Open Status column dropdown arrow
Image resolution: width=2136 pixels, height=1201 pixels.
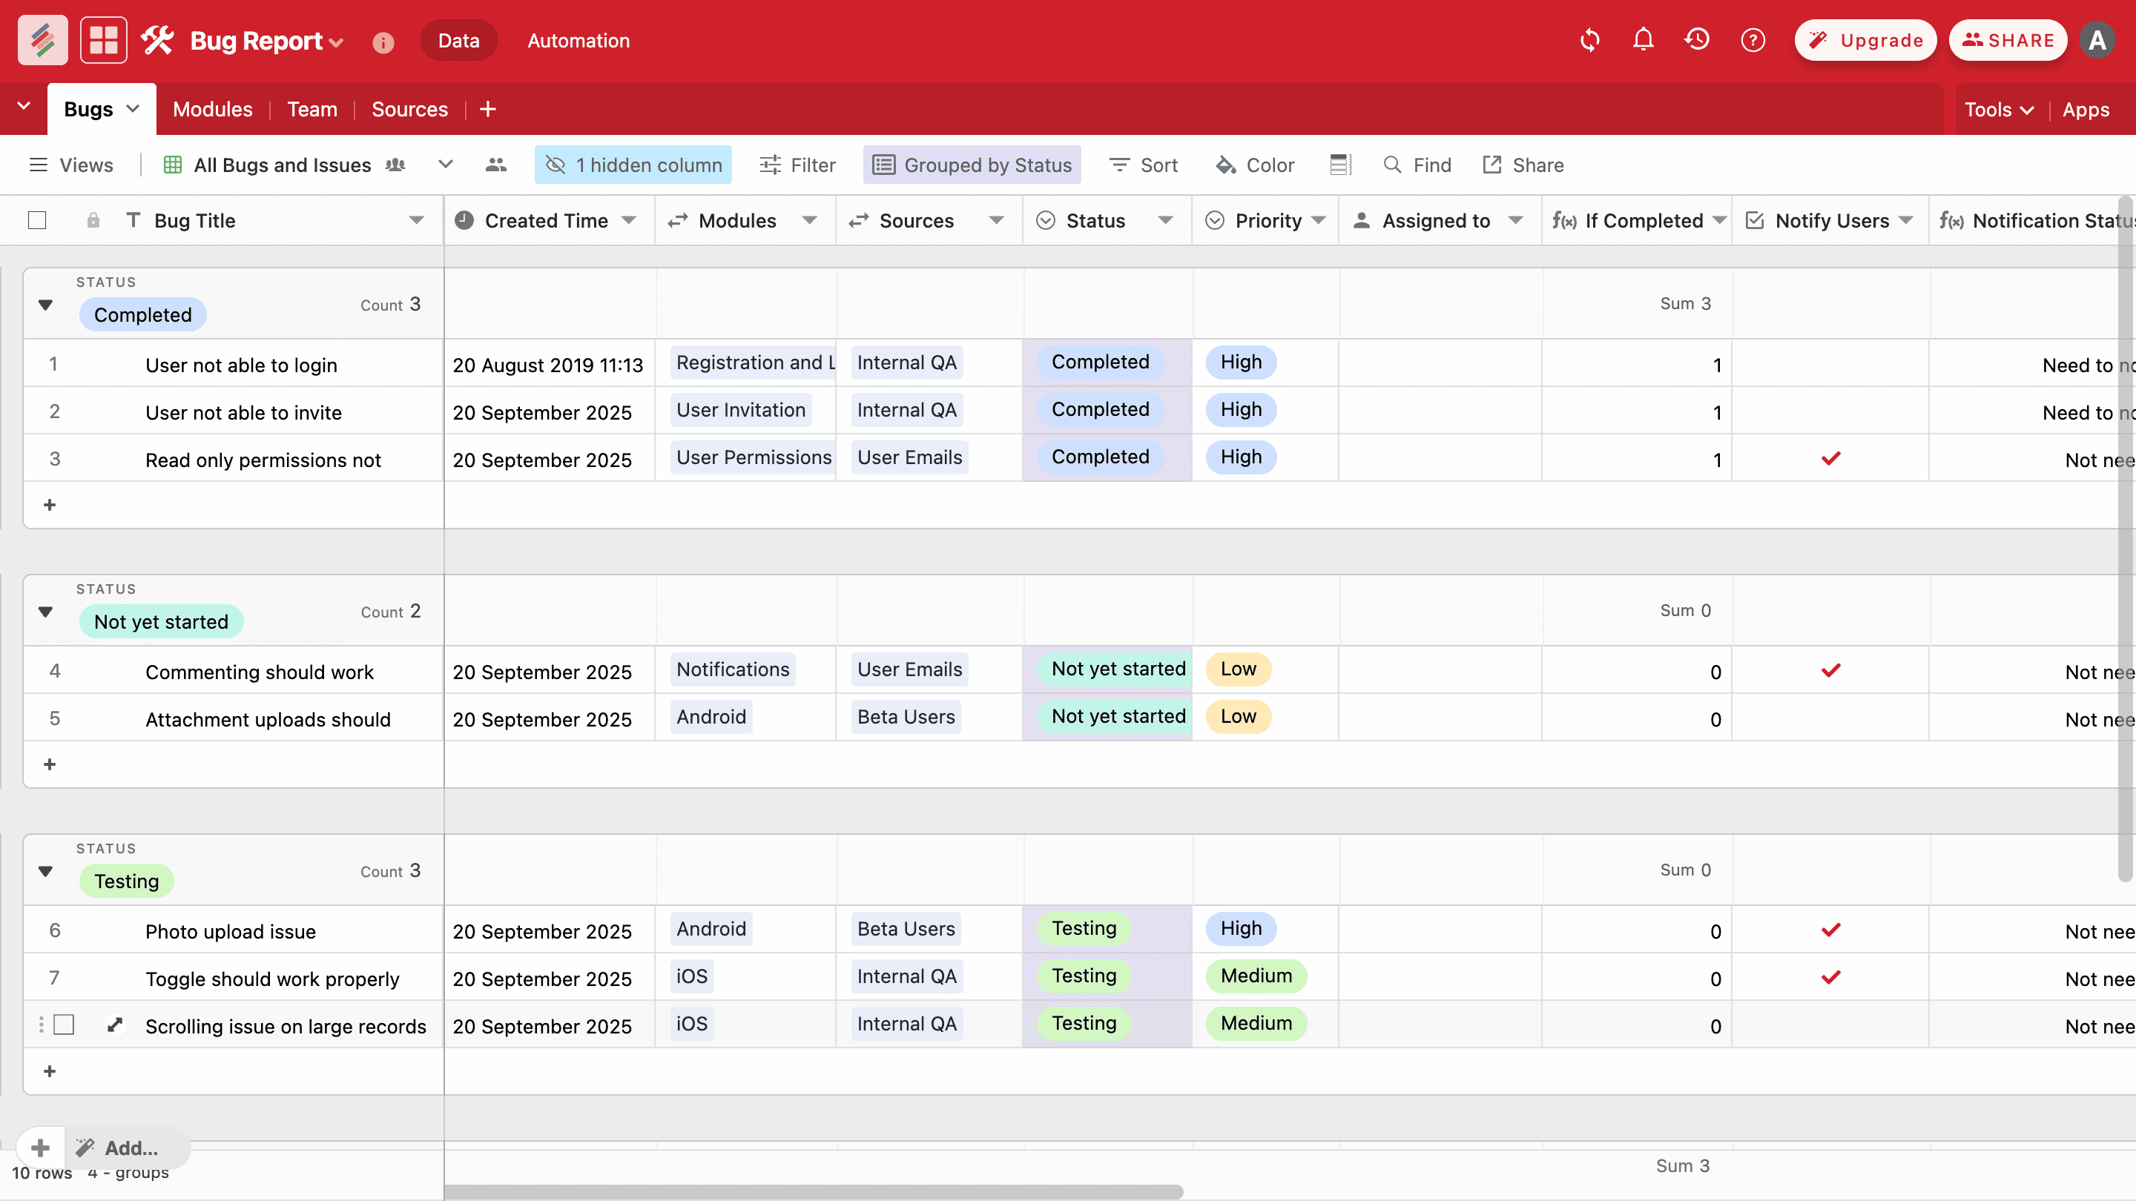point(1165,220)
